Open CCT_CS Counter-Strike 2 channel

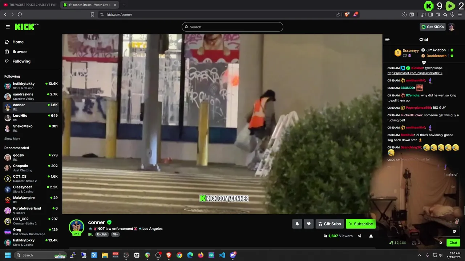[x=31, y=178]
